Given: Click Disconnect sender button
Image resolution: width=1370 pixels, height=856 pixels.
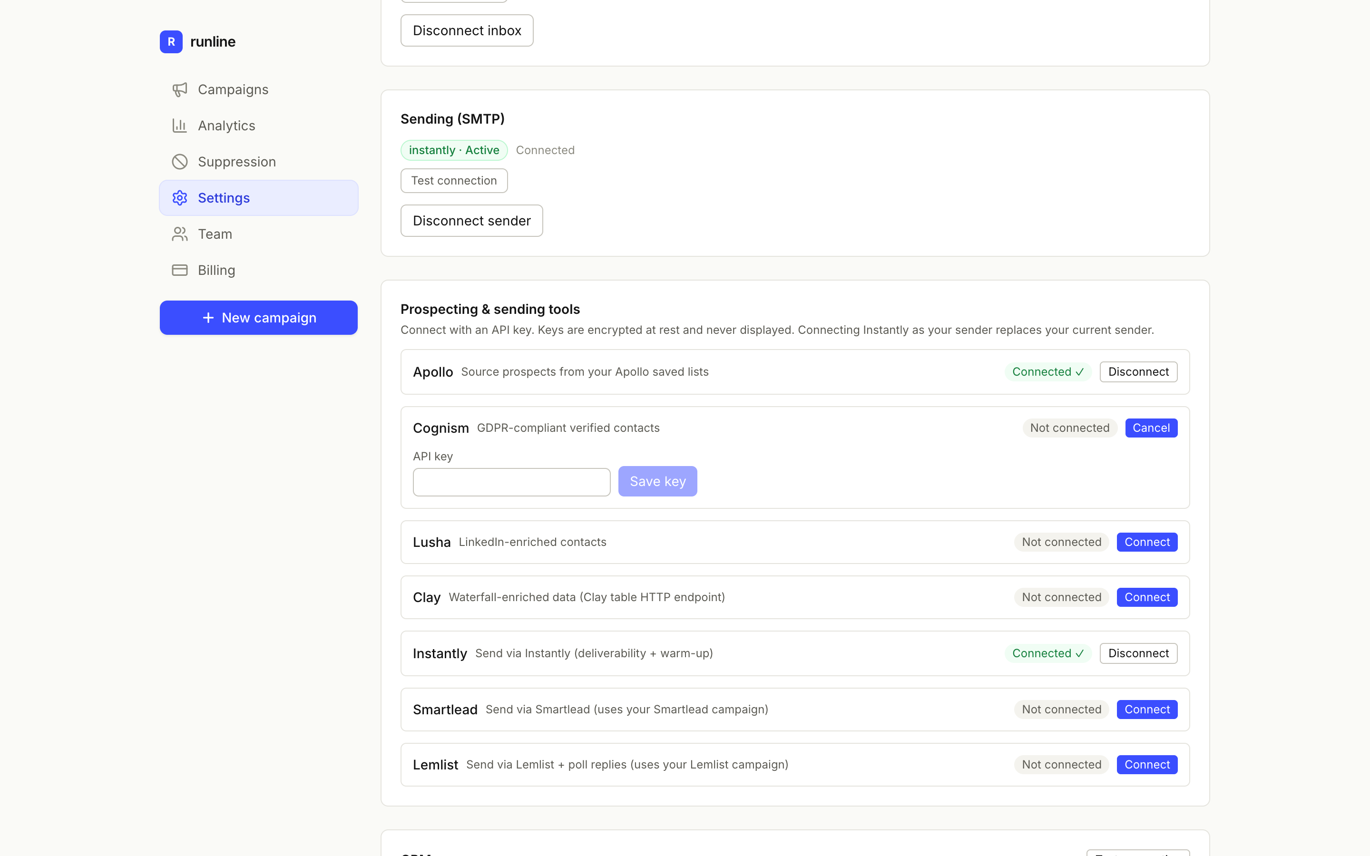Looking at the screenshot, I should point(471,221).
